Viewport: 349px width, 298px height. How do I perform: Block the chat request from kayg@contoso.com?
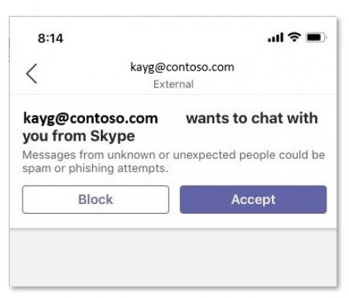tap(95, 199)
